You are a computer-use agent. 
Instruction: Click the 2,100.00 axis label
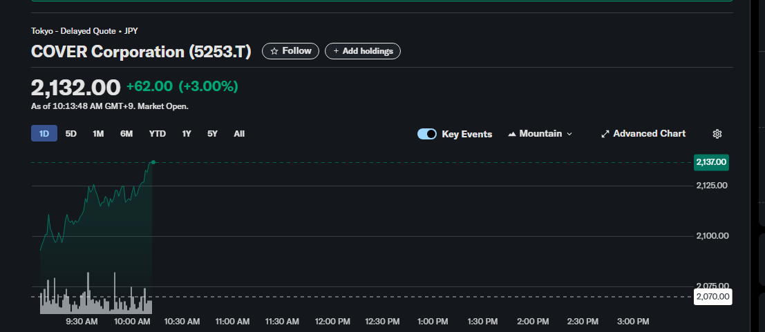click(712, 236)
